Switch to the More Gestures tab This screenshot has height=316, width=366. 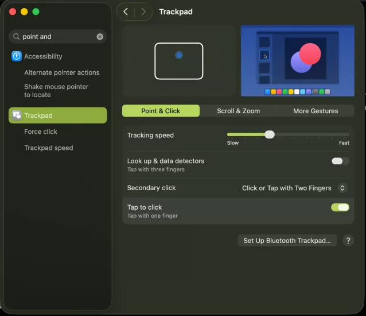pyautogui.click(x=316, y=111)
